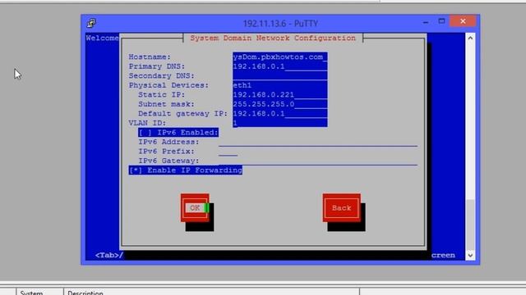
Task: Click the Subnet mask 255.255.255.0 field
Action: point(280,104)
